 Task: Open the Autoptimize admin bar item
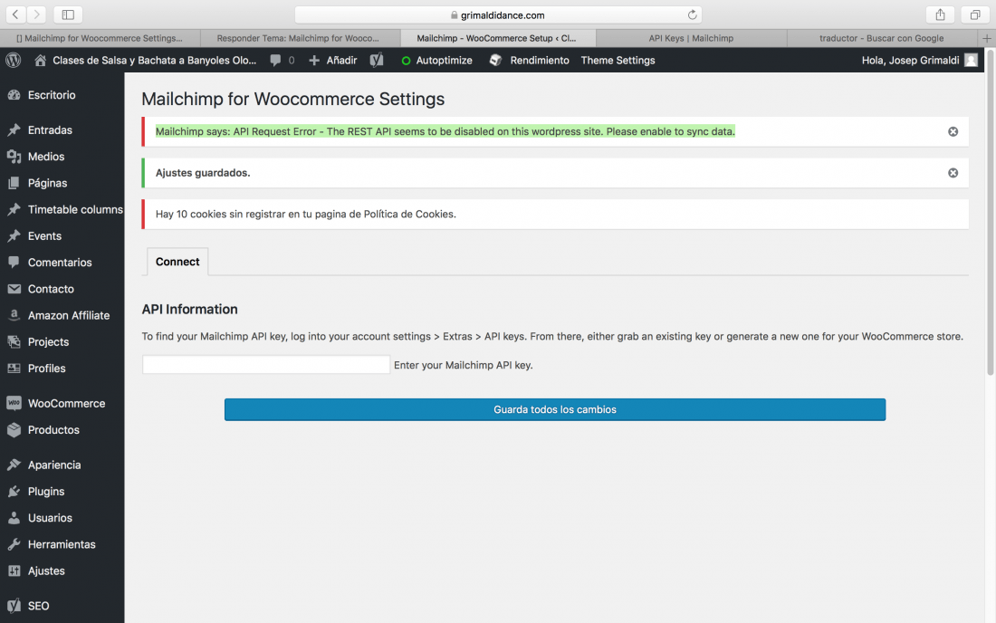[437, 61]
